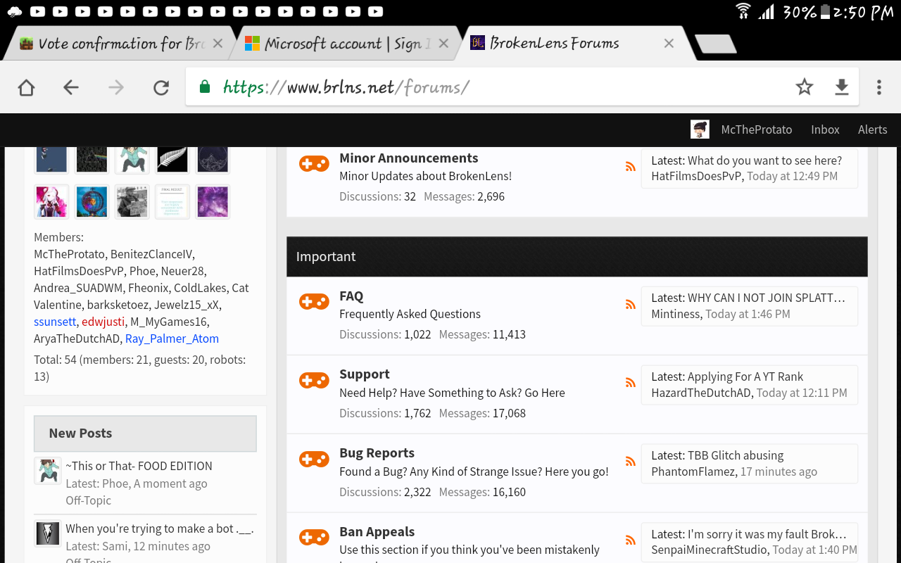Click the silver fern member avatar
The width and height of the screenshot is (901, 563).
[x=172, y=160]
